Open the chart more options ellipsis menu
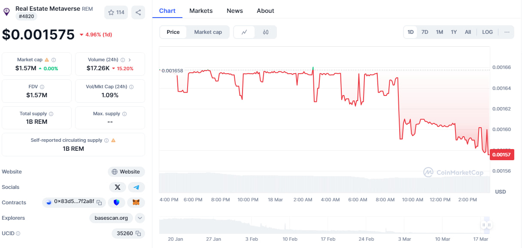The image size is (522, 248). (x=507, y=32)
